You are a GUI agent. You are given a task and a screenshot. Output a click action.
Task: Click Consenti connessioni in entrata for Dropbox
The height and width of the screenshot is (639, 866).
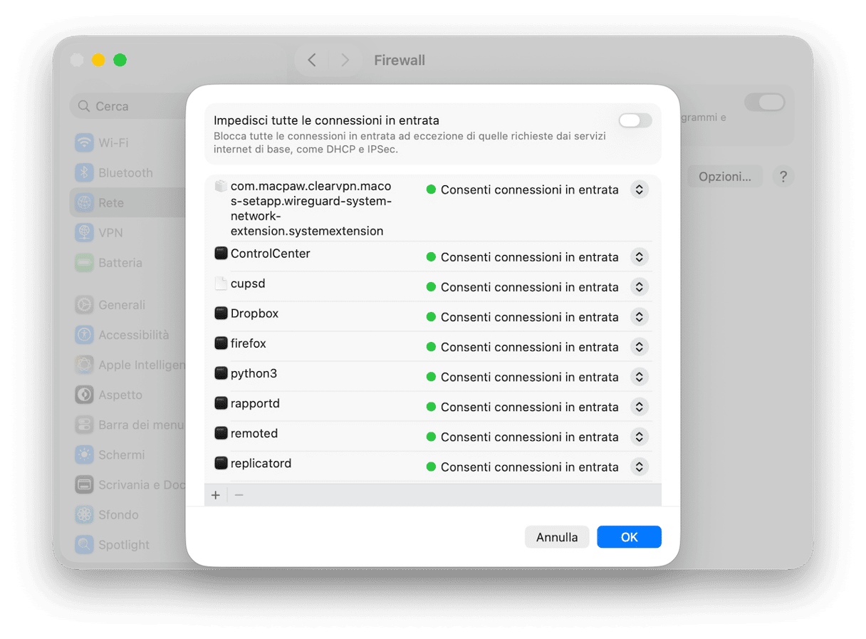529,317
